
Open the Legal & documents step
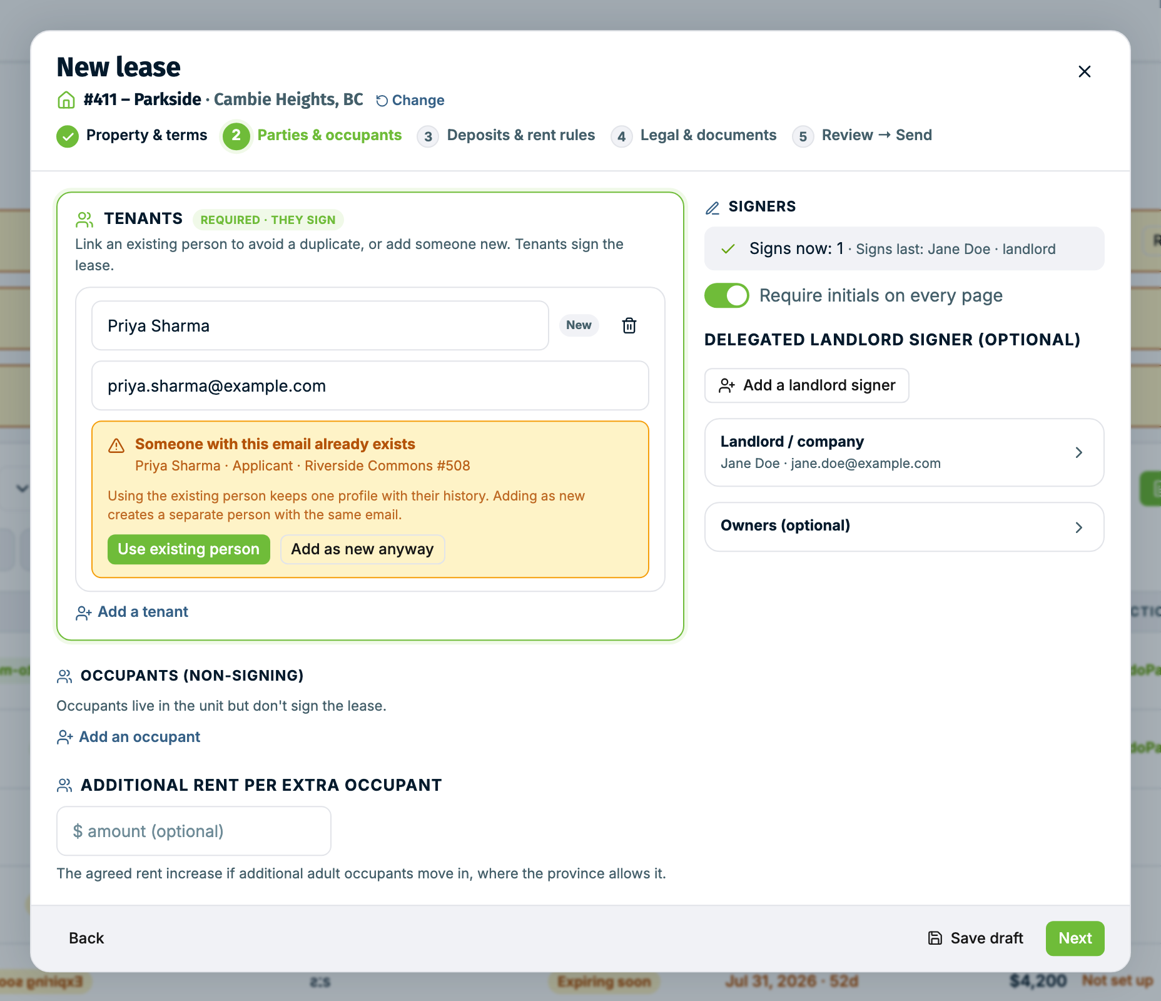click(694, 136)
